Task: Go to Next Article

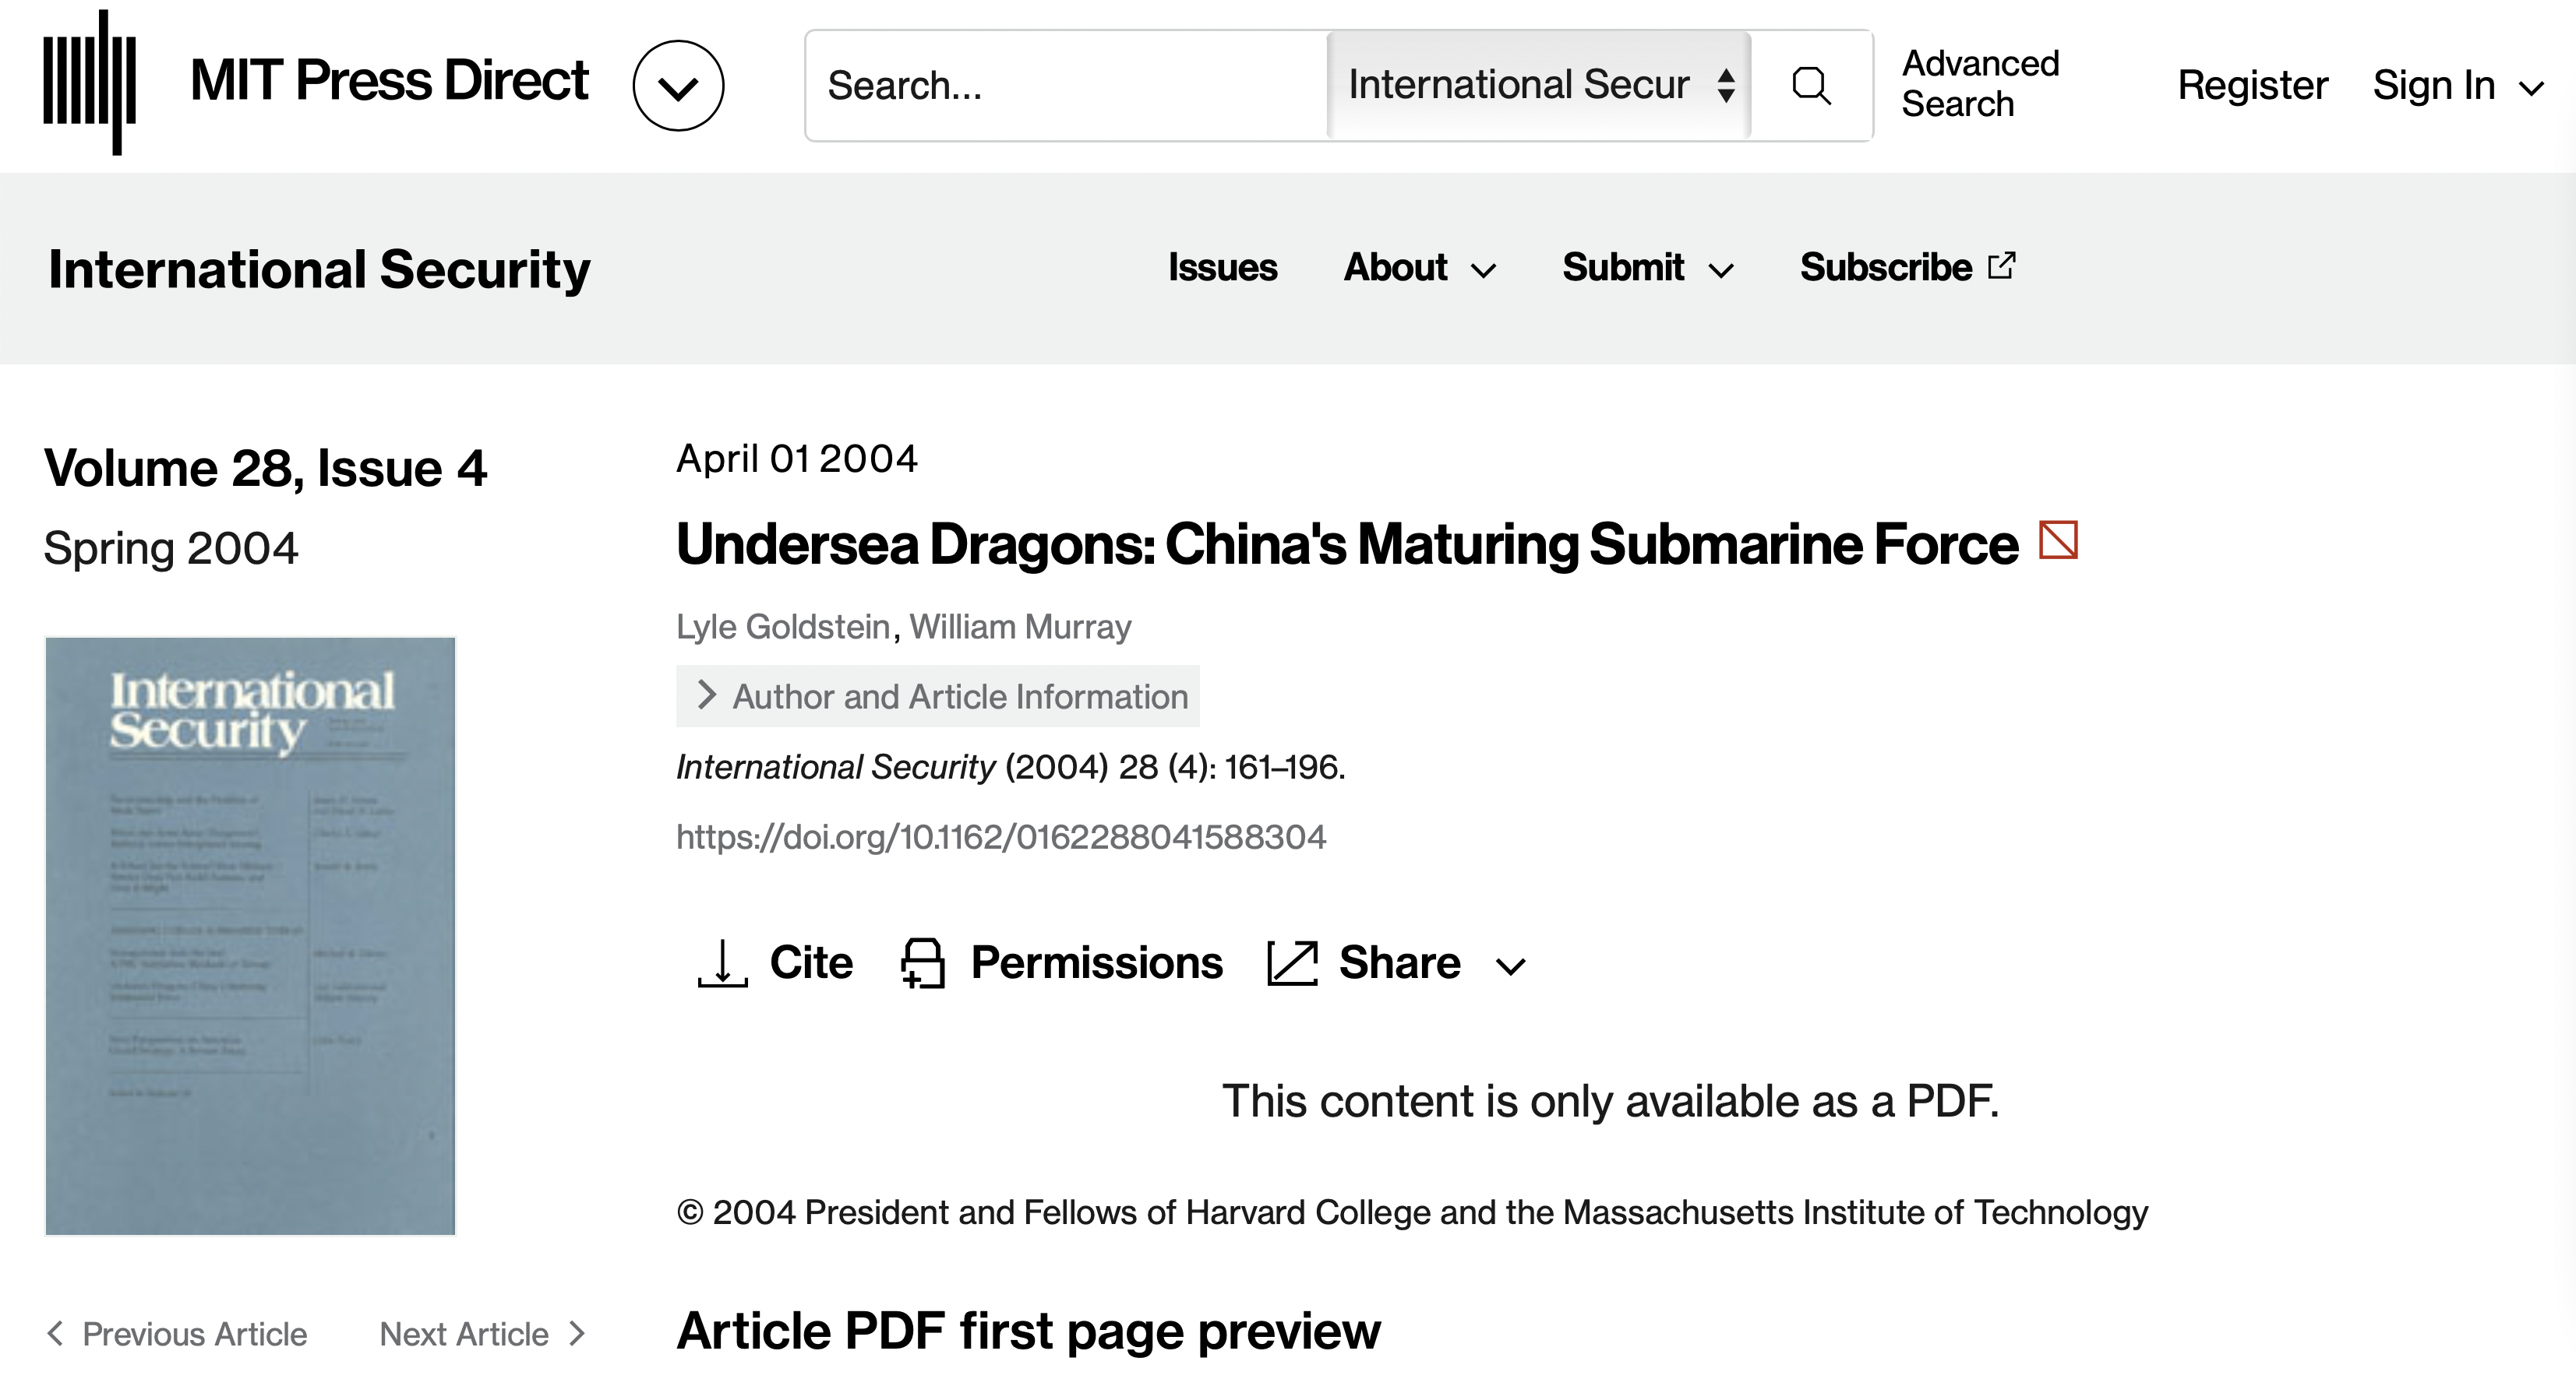Action: click(x=482, y=1334)
